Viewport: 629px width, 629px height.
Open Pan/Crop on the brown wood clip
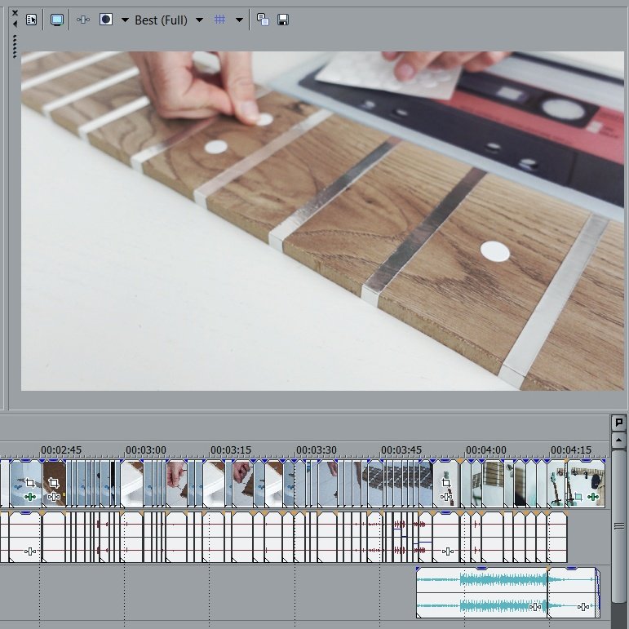click(54, 483)
